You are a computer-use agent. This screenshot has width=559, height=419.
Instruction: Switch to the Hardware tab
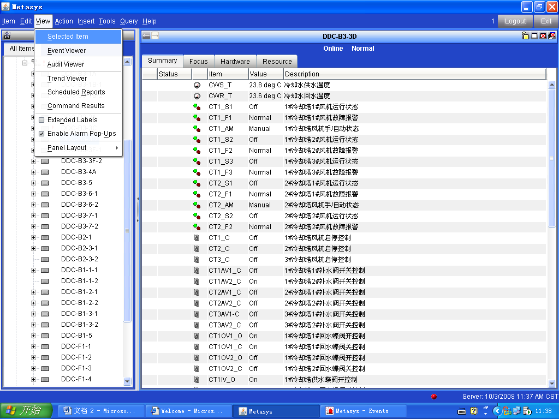pos(235,62)
